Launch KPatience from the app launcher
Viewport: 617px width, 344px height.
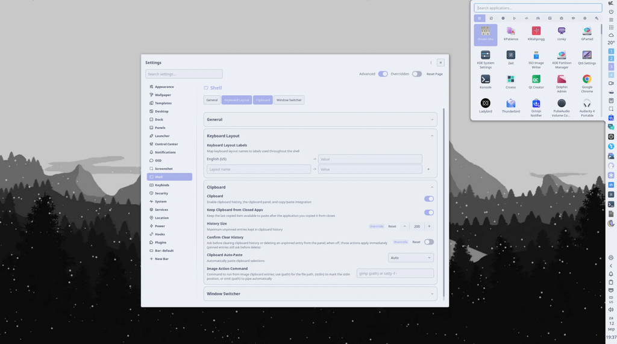point(511,34)
